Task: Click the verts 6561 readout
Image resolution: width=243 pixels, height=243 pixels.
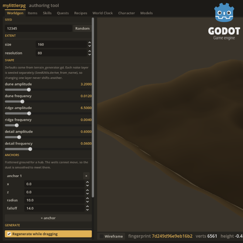Action: click(206, 236)
